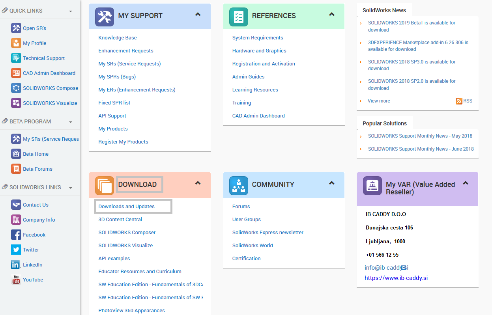The height and width of the screenshot is (315, 492).
Task: Click the Beta Home house icon
Action: tap(16, 154)
